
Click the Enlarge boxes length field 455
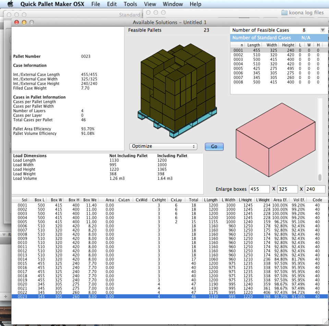(x=259, y=189)
